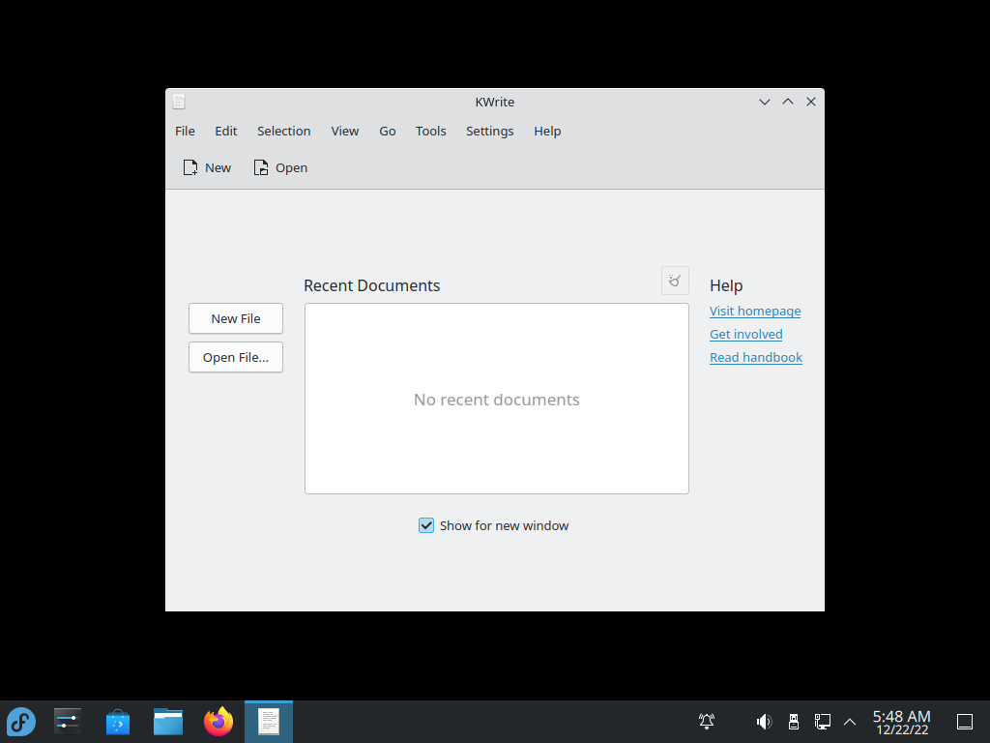The width and height of the screenshot is (990, 743).
Task: Open the View menu
Action: [x=345, y=131]
